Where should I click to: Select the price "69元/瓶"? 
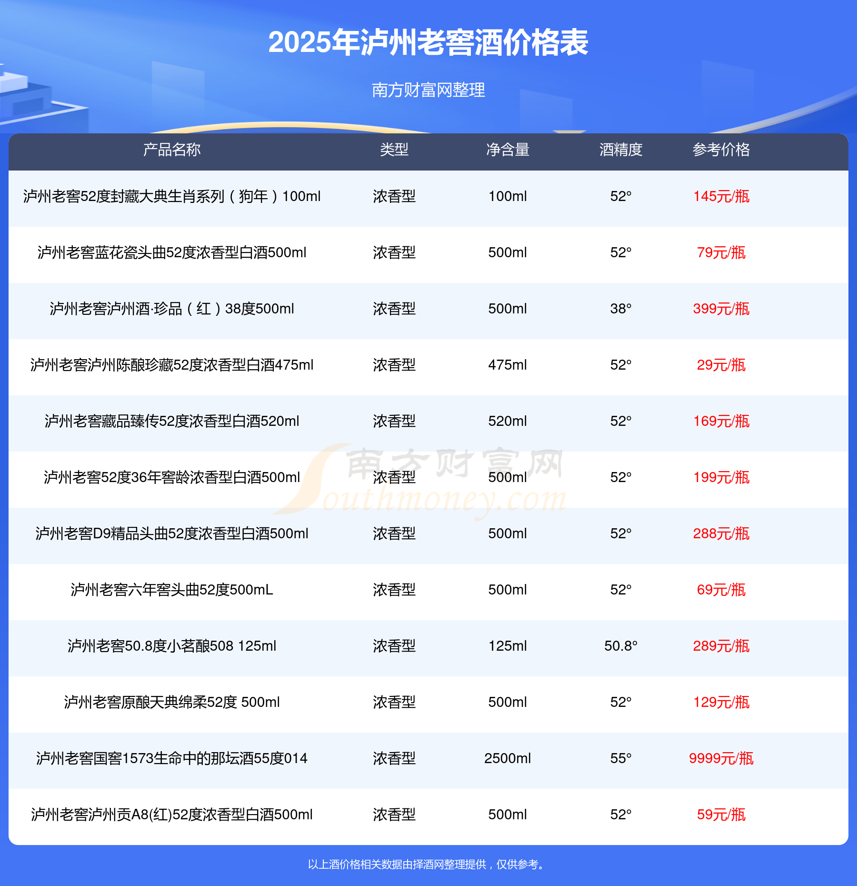click(x=721, y=590)
